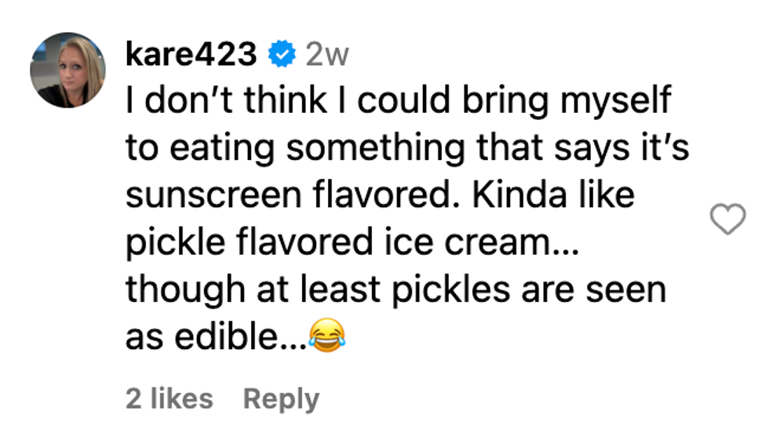The height and width of the screenshot is (433, 769).
Task: Click the words as edible
Action: click(x=199, y=337)
